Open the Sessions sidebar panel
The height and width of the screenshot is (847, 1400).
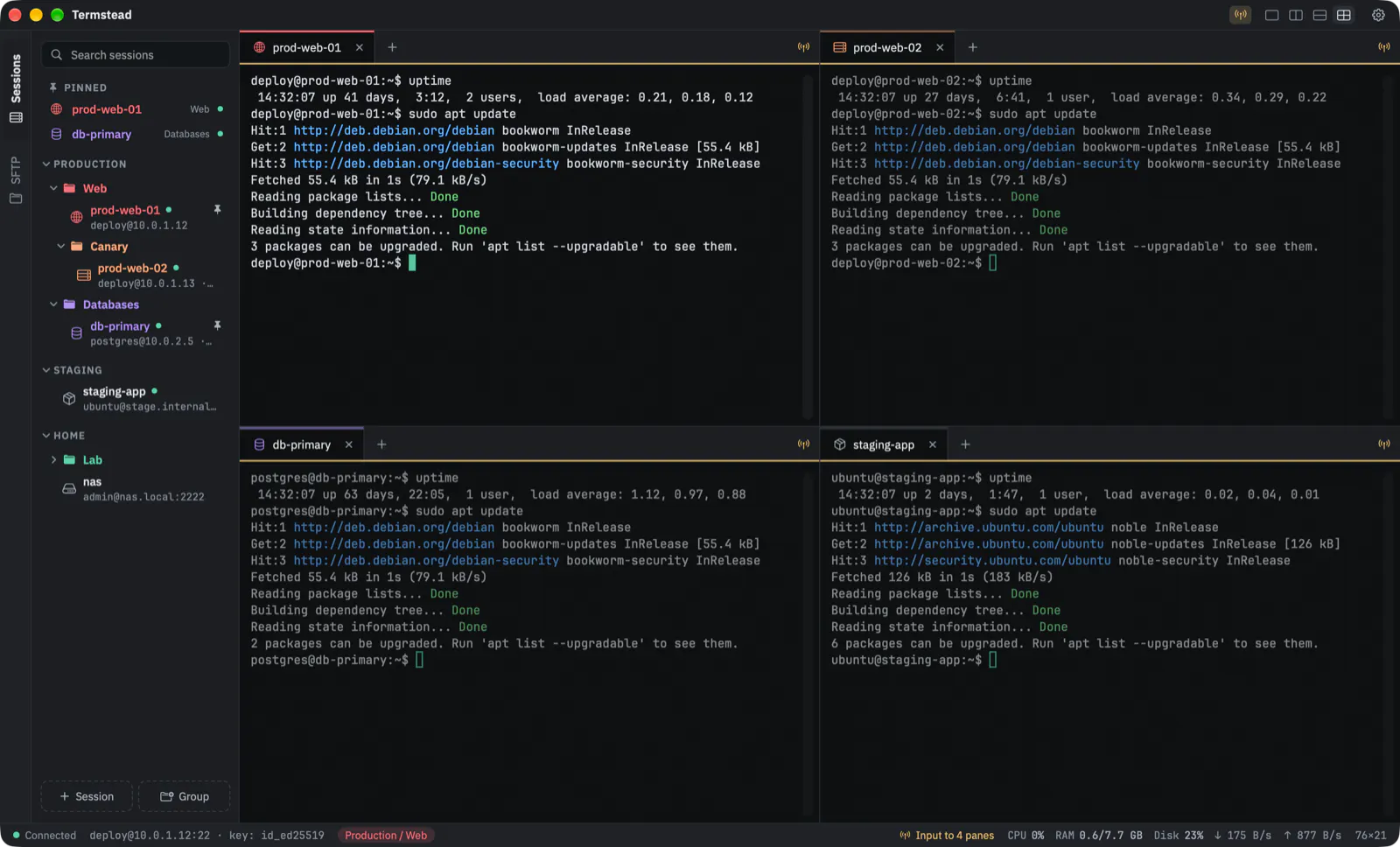point(16,87)
